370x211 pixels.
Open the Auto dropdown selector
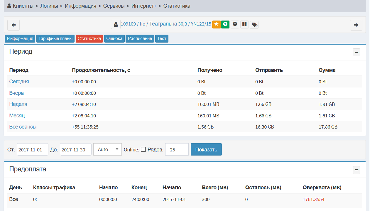[107, 149]
